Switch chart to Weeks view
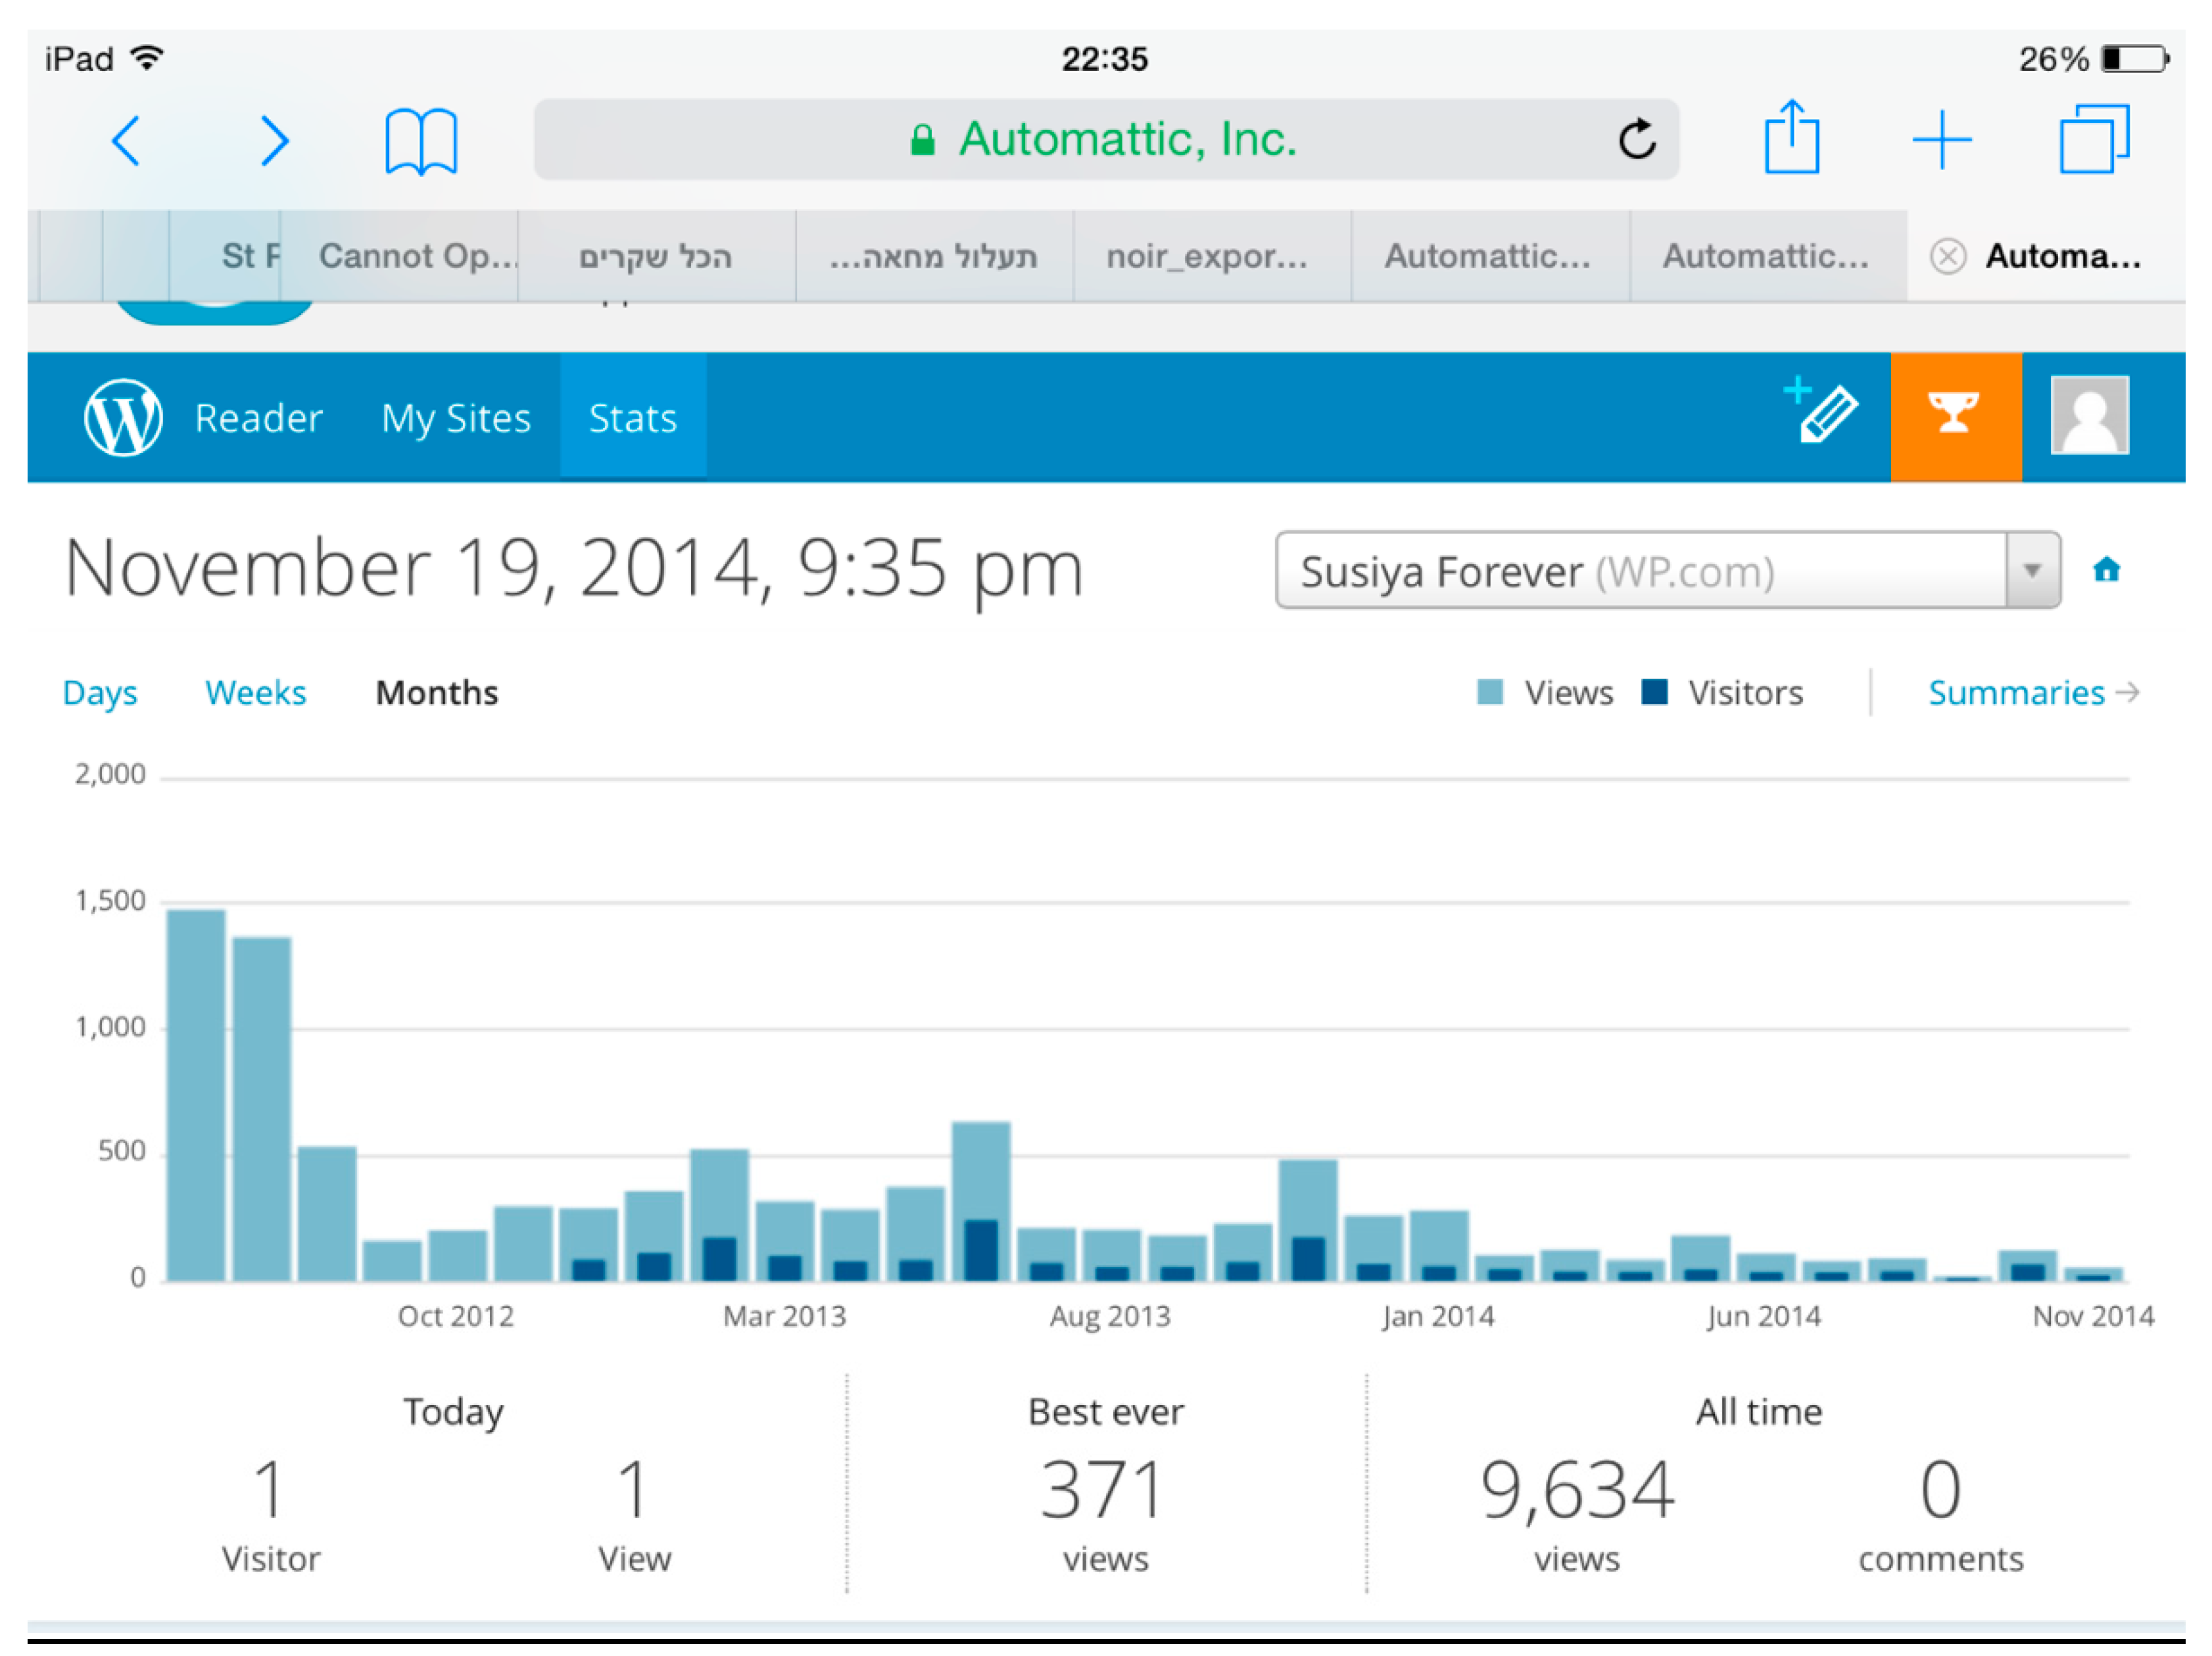This screenshot has height=1656, width=2212. click(x=255, y=692)
